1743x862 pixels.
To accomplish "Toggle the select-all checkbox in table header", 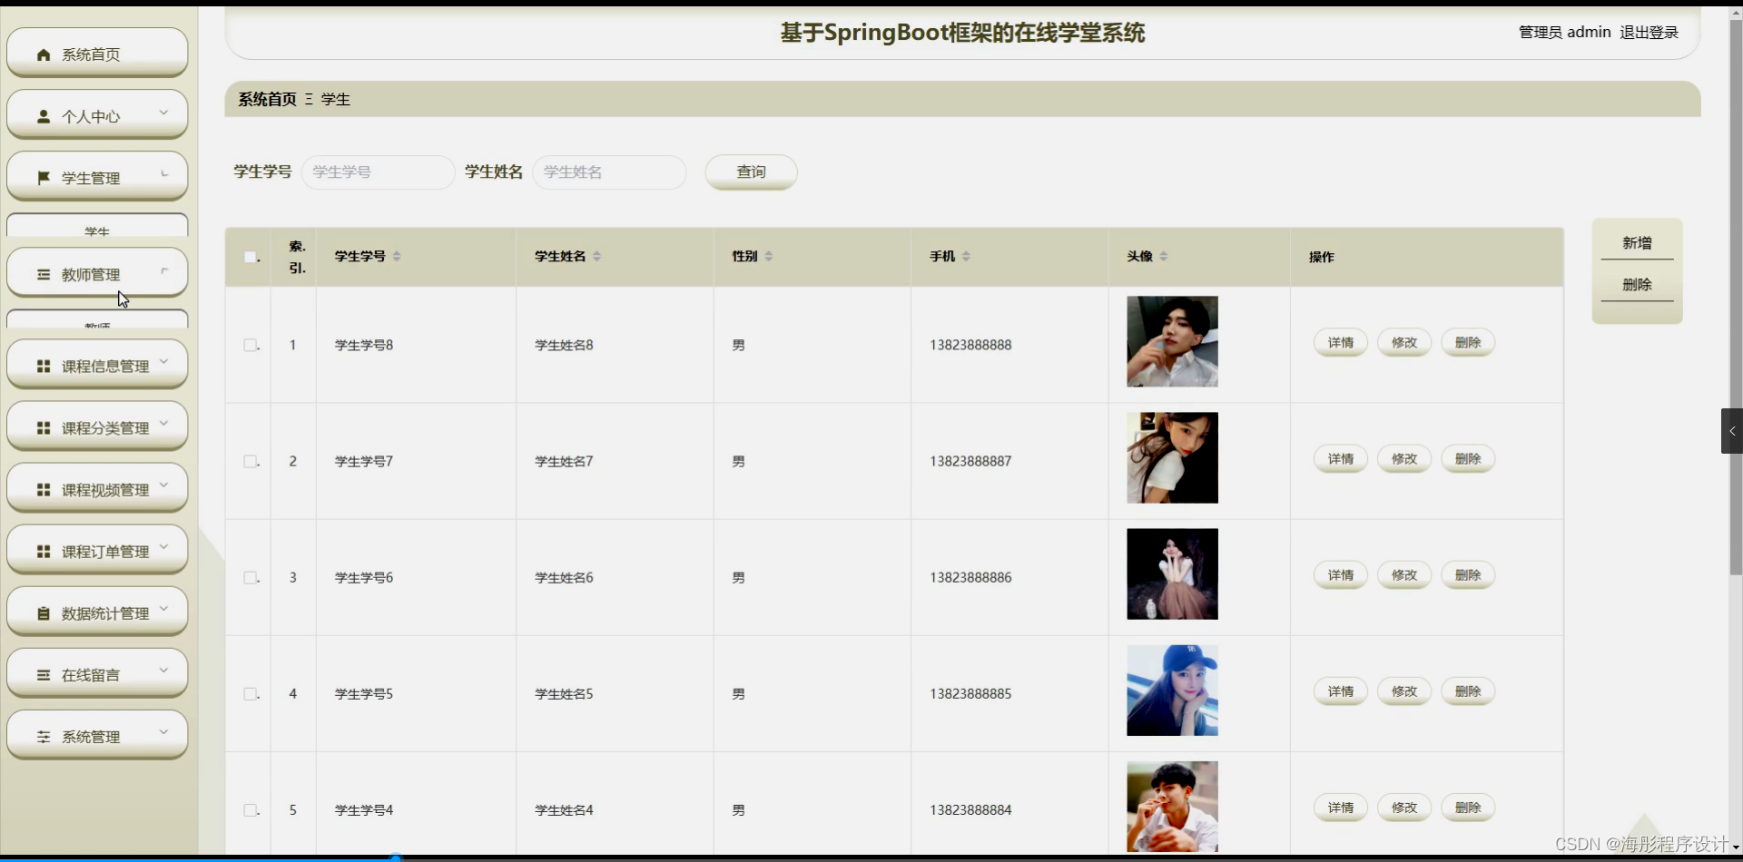I will 250,257.
